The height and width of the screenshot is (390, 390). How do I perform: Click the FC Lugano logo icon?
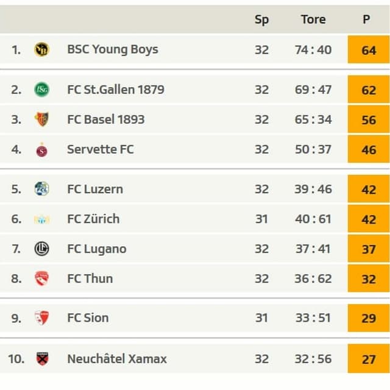click(x=41, y=249)
